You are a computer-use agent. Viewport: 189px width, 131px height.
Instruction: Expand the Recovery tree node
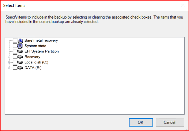(x=9, y=57)
